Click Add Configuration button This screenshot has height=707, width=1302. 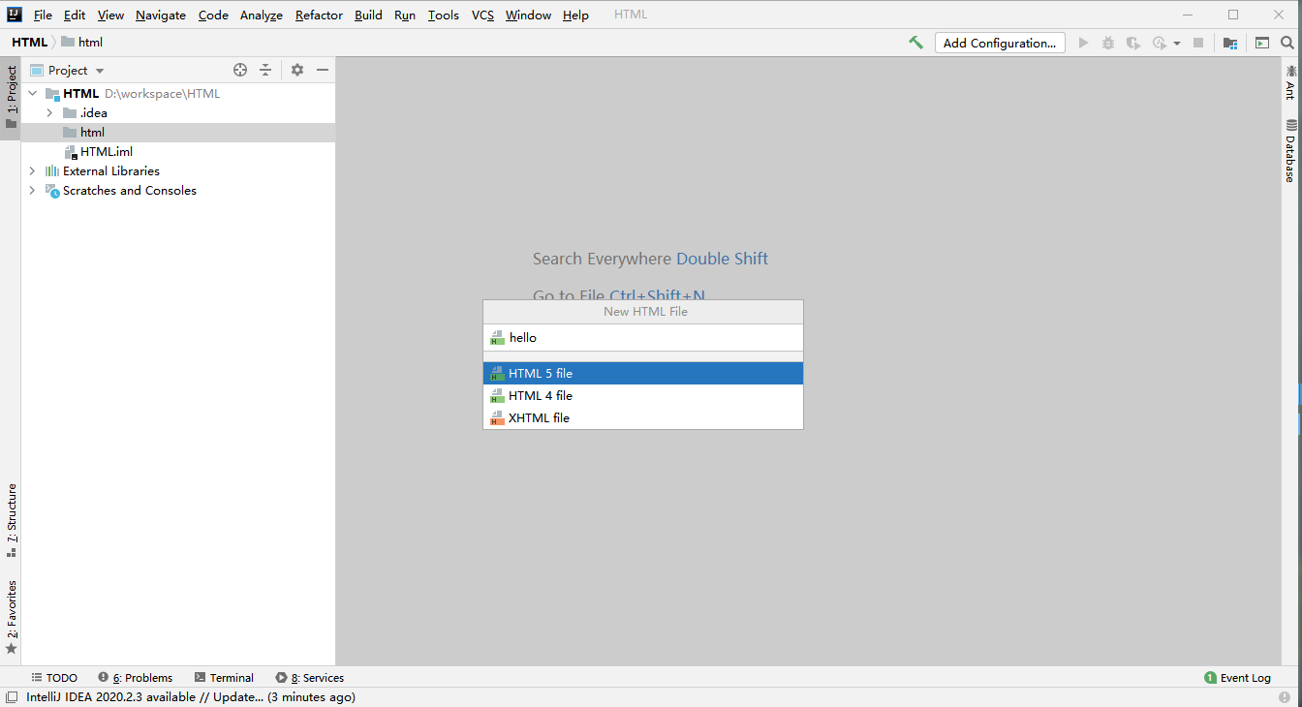tap(1000, 43)
